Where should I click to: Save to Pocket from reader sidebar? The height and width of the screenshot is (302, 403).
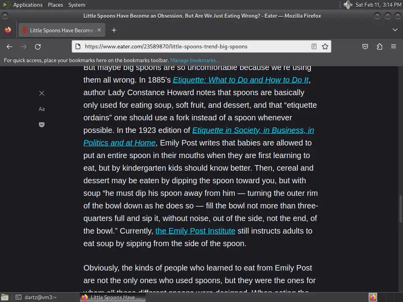click(x=42, y=125)
